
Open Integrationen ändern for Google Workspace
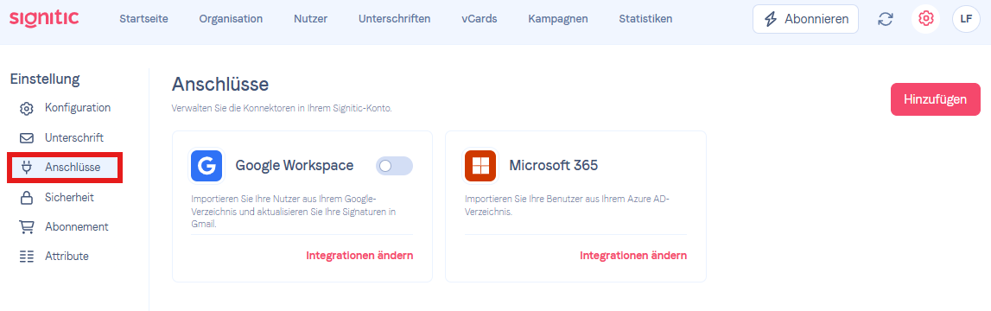[x=359, y=256]
